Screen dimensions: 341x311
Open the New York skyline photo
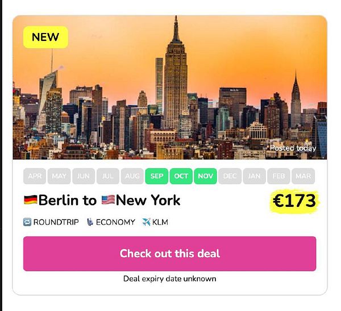(169, 87)
